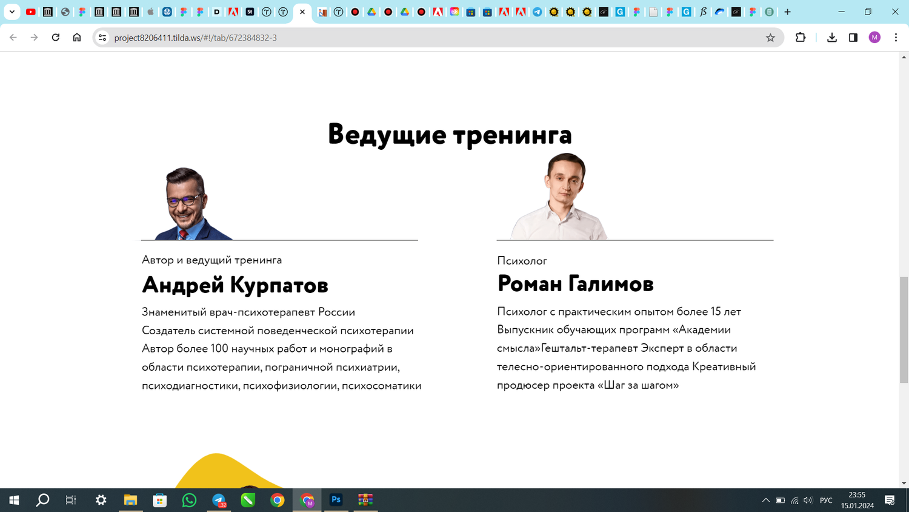Toggle the Chrome side panel
Screen dimensions: 909x512
pyautogui.click(x=853, y=38)
